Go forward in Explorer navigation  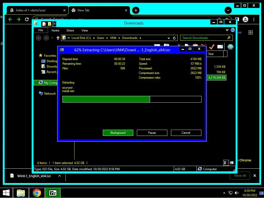pos(46,38)
